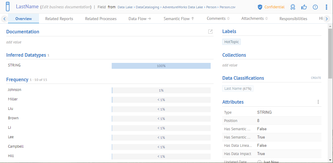The image size is (333, 163).
Task: Click the STRING 100% datatype bar
Action: (x=161, y=66)
